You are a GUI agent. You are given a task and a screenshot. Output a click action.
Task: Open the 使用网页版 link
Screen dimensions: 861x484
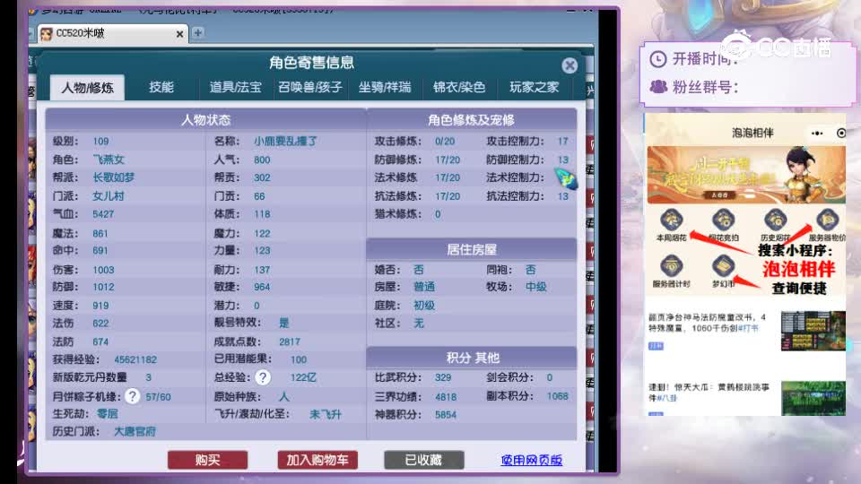point(532,461)
